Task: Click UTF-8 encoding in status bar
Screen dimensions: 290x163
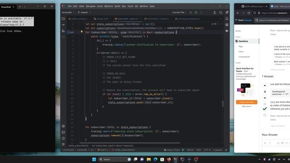Action: click(207, 150)
